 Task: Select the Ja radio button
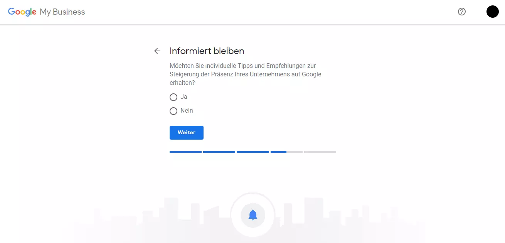tap(173, 97)
